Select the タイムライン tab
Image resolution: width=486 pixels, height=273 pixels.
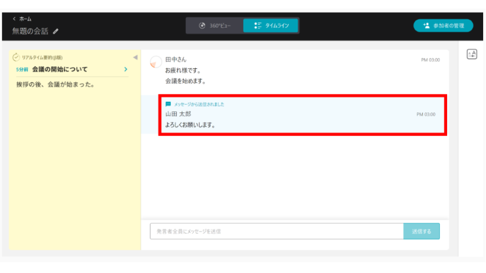271,26
